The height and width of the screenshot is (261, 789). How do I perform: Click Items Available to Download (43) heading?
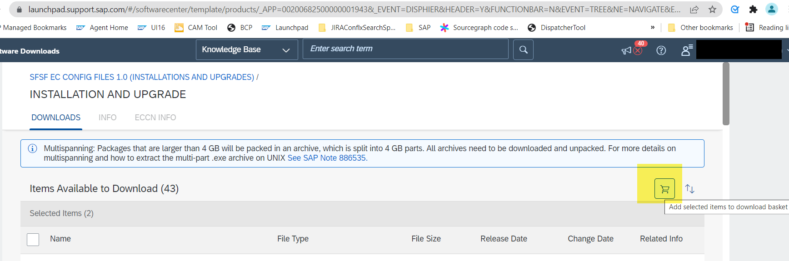tap(104, 188)
